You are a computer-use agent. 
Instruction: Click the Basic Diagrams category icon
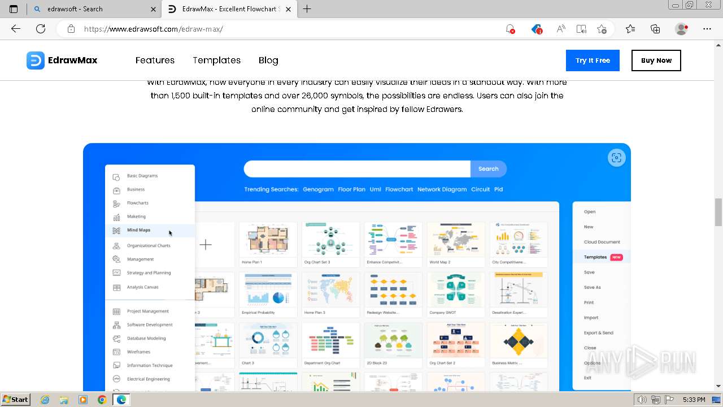116,176
